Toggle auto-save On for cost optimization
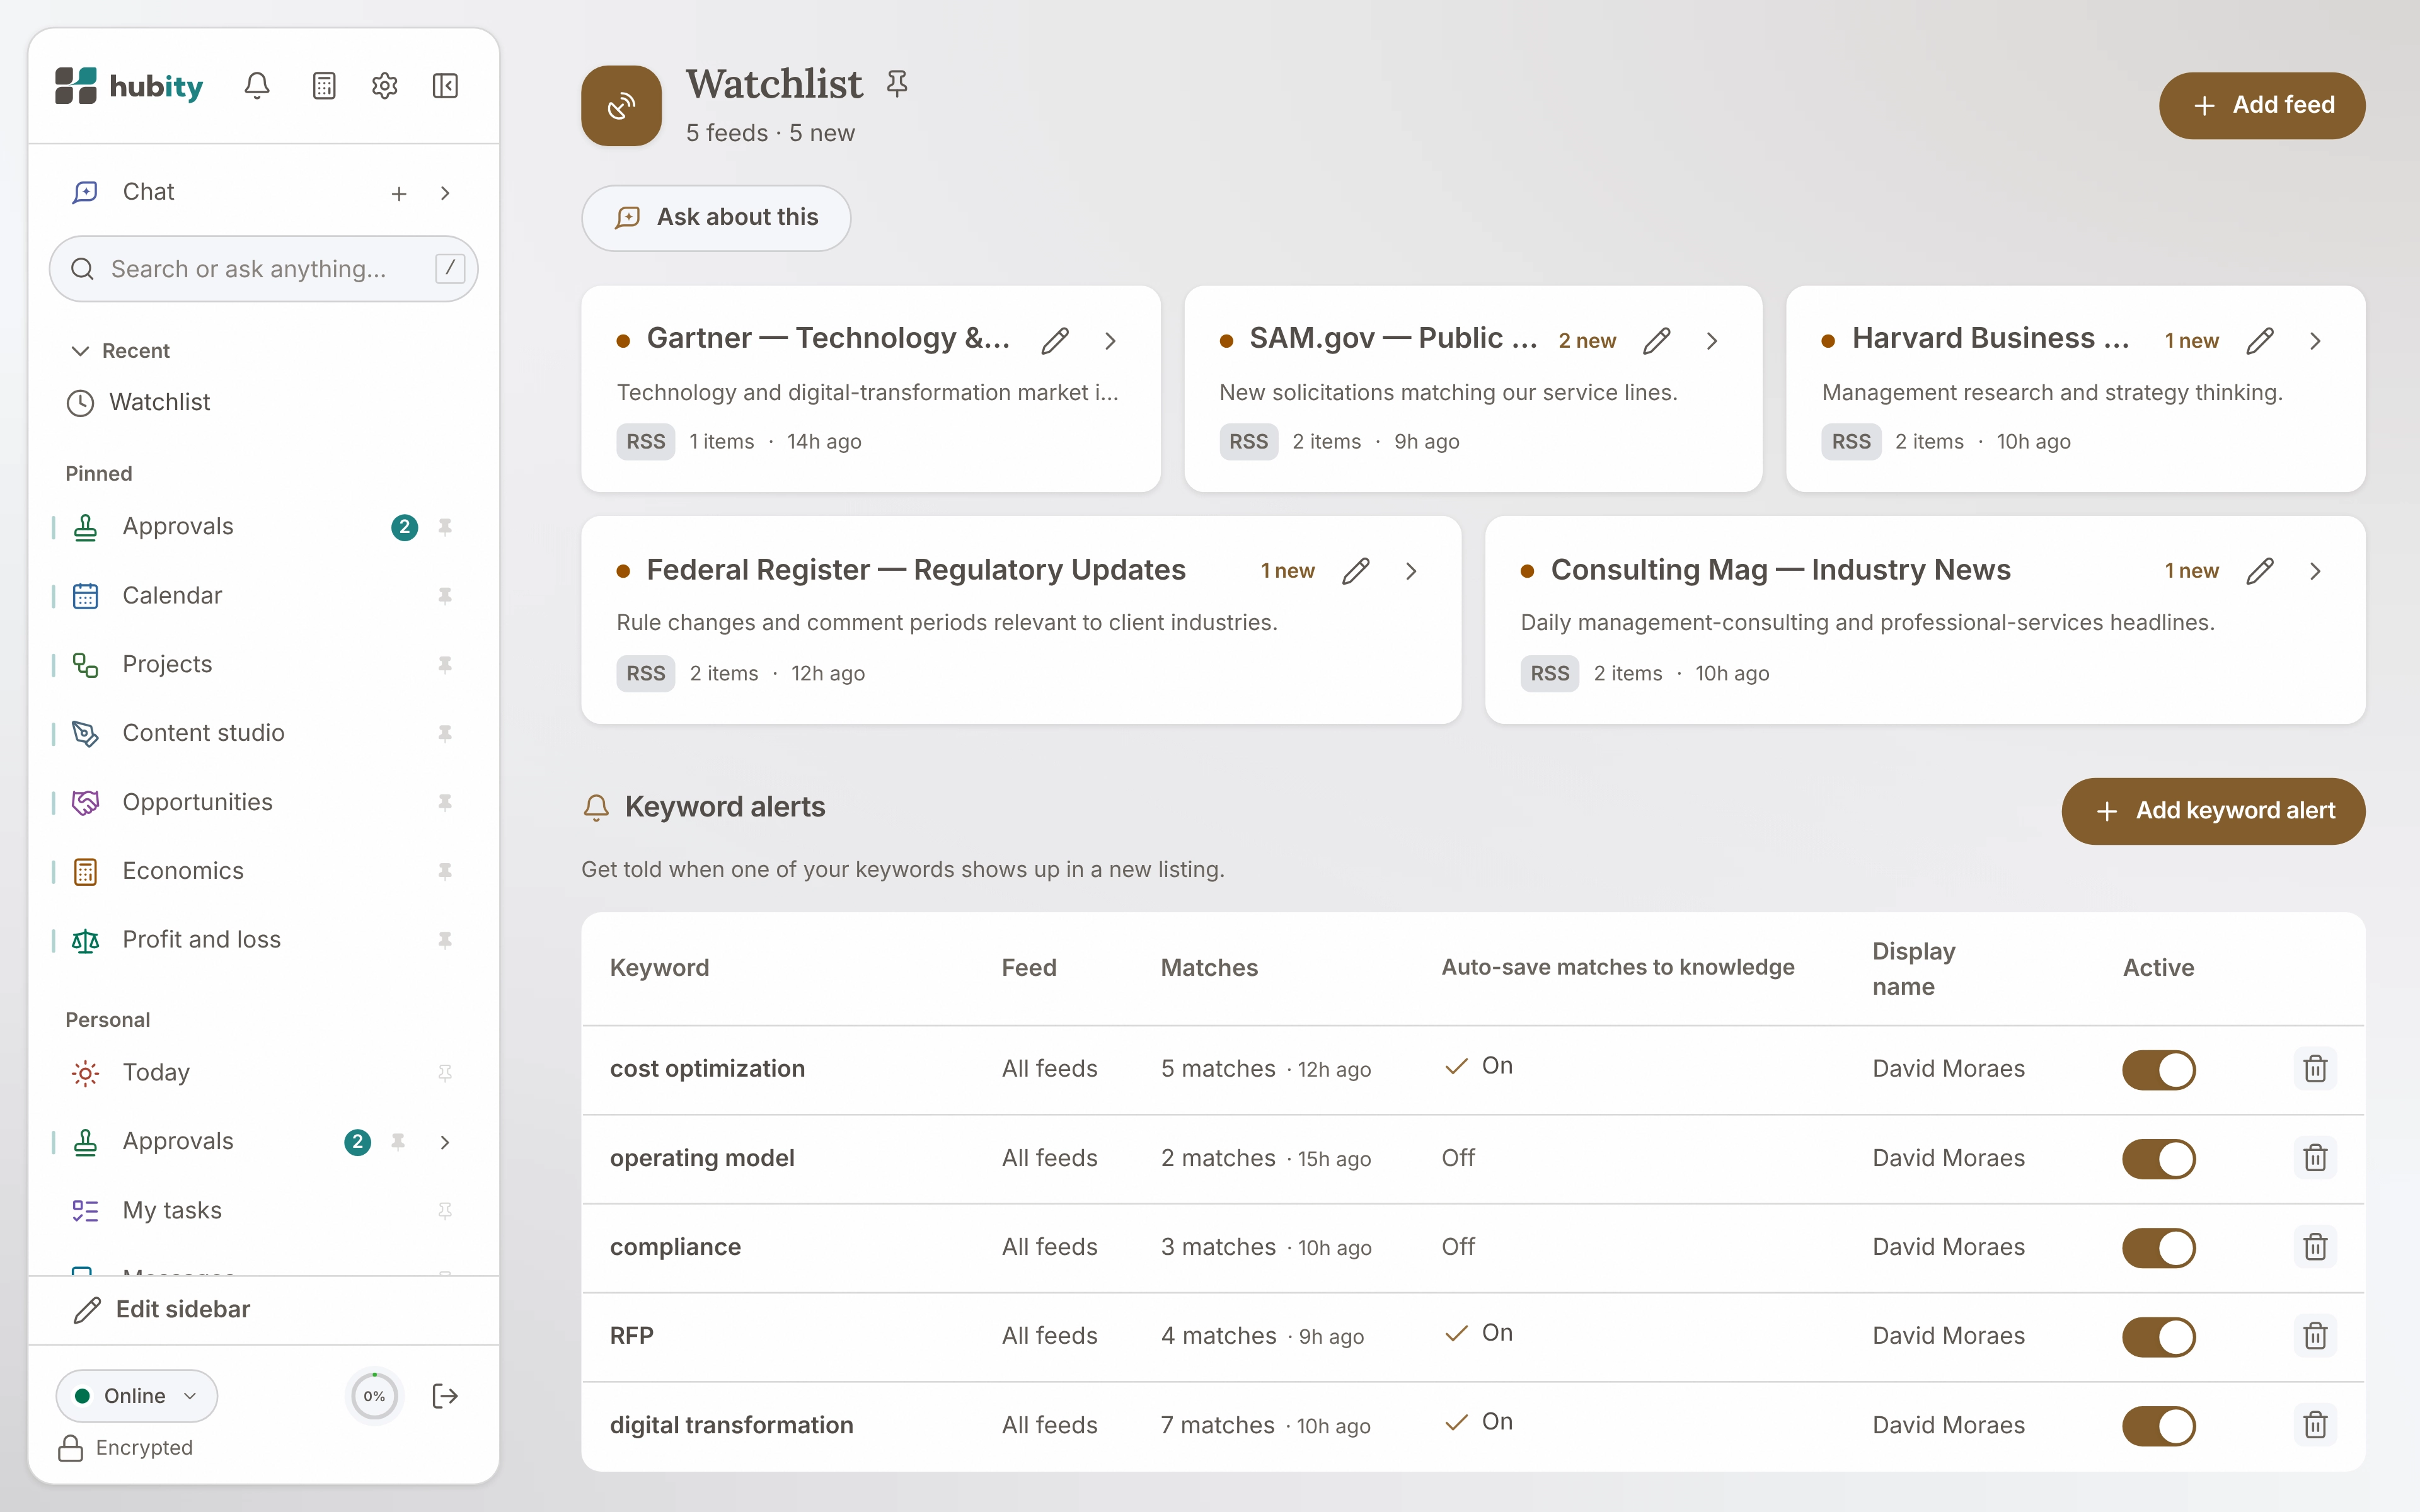The height and width of the screenshot is (1512, 2420). (x=1478, y=1066)
